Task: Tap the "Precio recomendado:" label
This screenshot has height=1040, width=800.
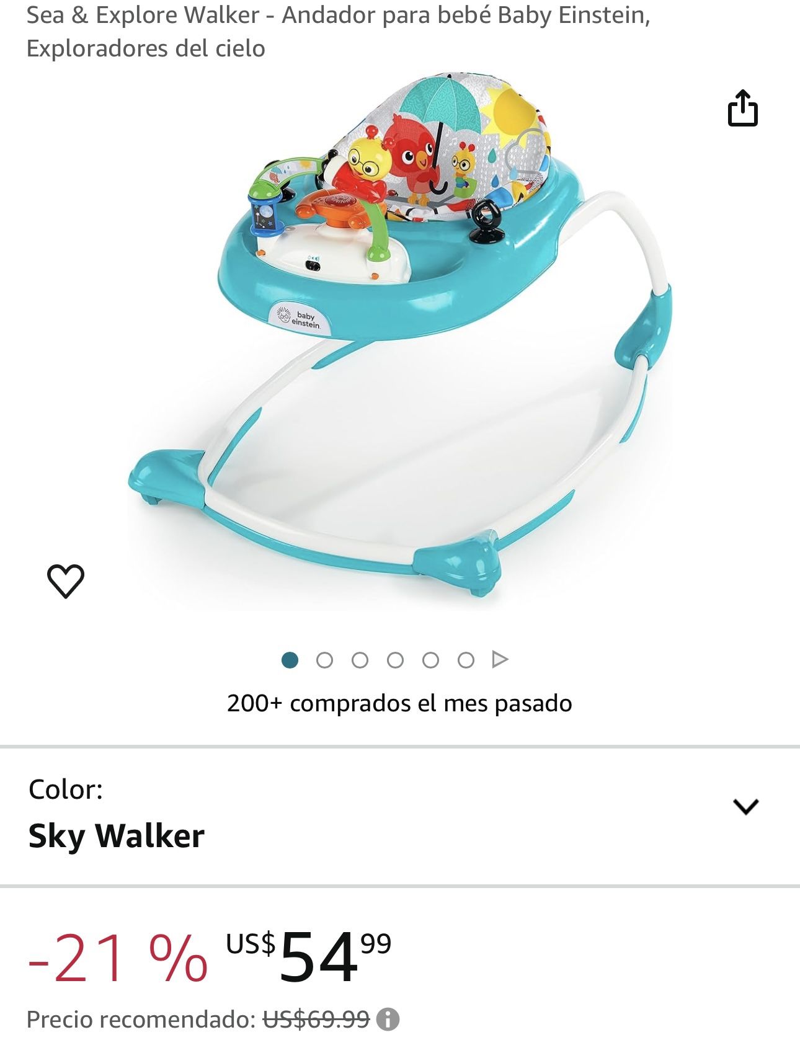Action: click(141, 1019)
